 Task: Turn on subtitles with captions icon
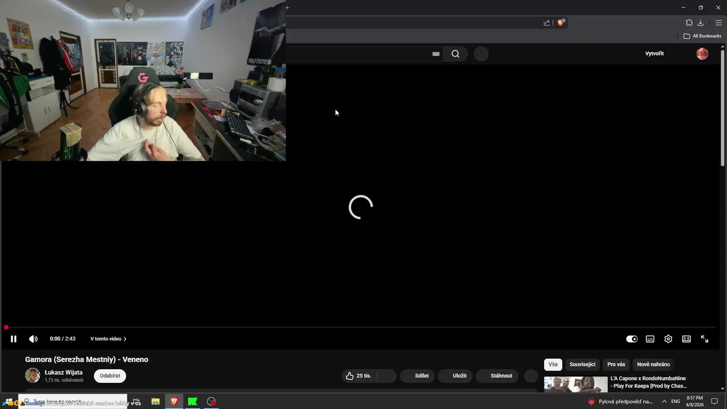pos(650,339)
